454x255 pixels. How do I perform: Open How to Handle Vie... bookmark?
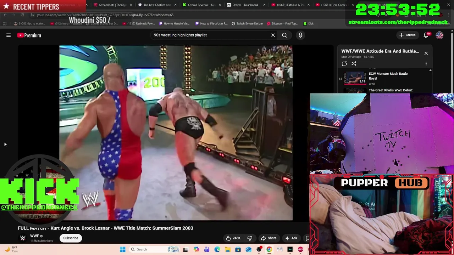click(x=175, y=23)
